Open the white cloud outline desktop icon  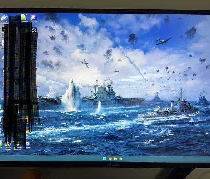click(34, 30)
